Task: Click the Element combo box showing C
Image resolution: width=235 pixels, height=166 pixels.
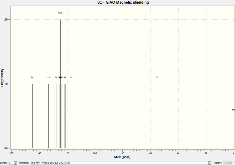Action: [x=13, y=163]
